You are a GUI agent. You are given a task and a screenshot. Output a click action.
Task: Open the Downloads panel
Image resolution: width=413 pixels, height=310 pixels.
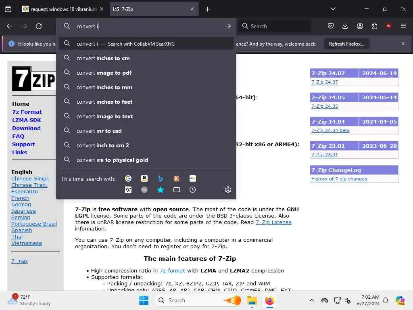point(345,26)
